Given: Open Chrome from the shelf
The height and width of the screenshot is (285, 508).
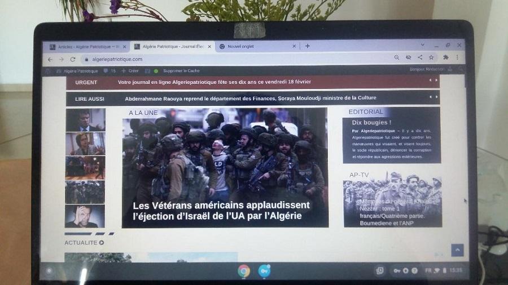Looking at the screenshot, I should pos(244,271).
